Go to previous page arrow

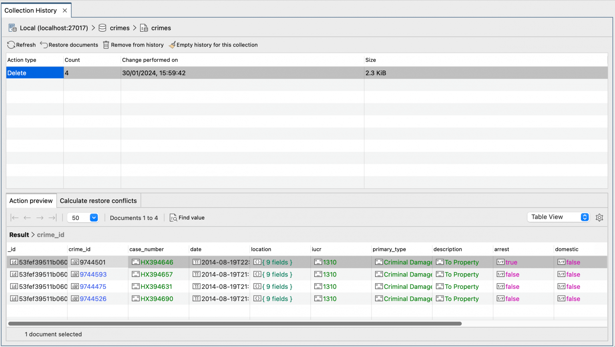tap(27, 218)
